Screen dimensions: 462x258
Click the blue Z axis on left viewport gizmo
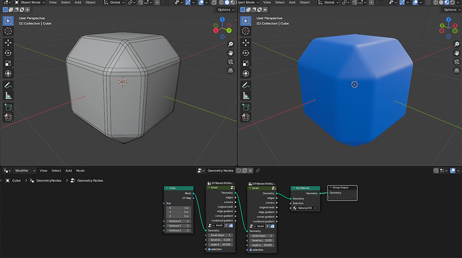coord(222,19)
